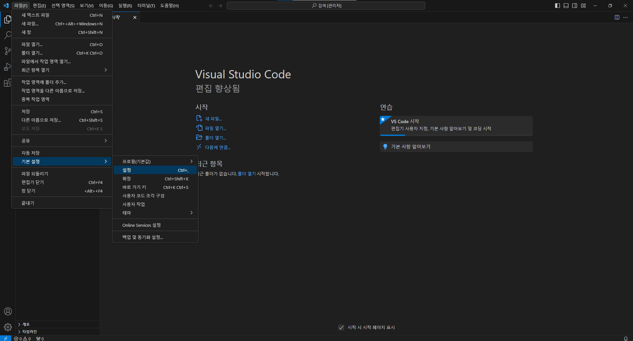This screenshot has width=633, height=341.
Task: Expand the 테마 submenu
Action: [x=155, y=213]
